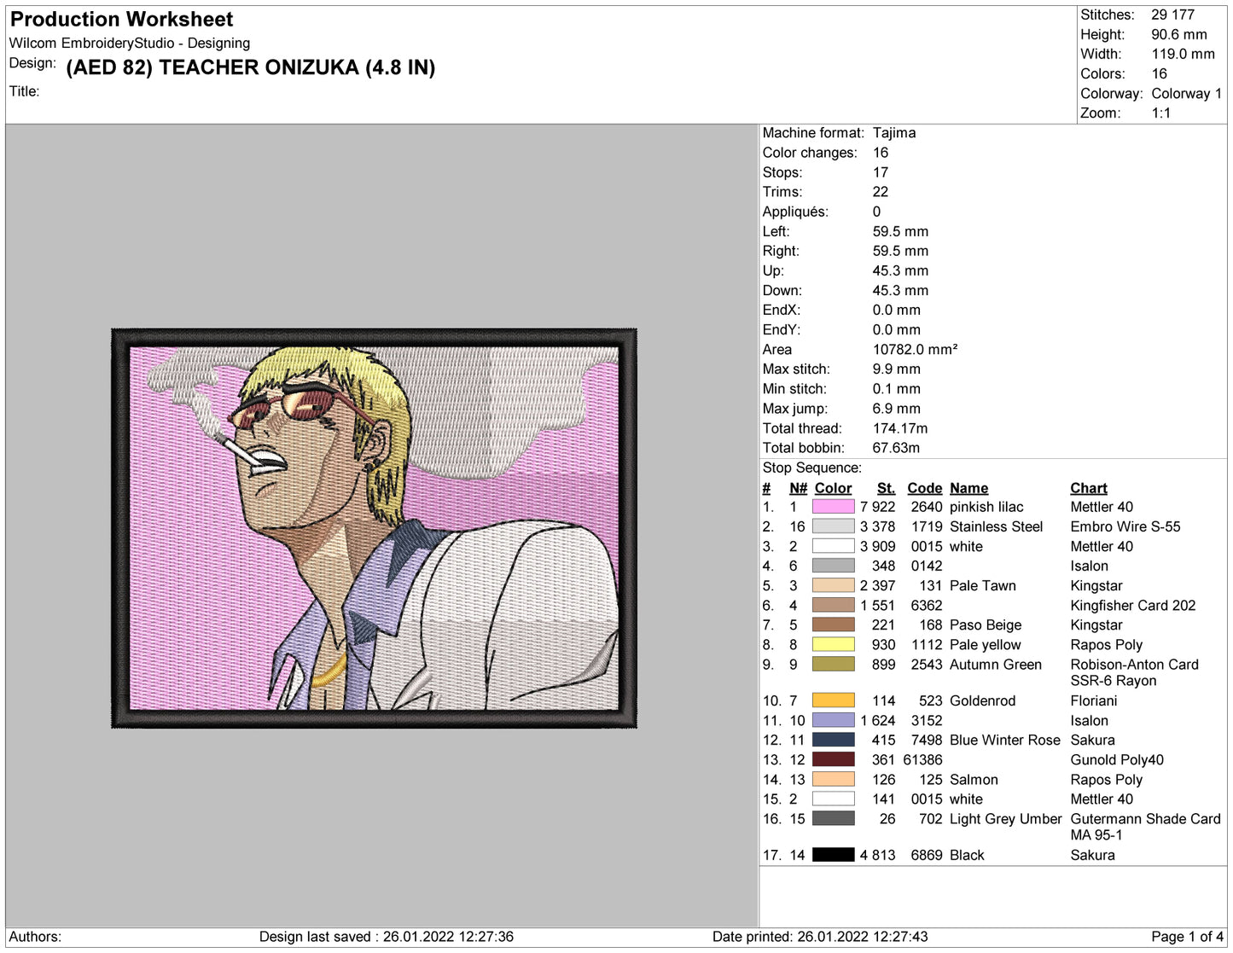The height and width of the screenshot is (953, 1233).
Task: Click the Salmon color swatch
Action: [833, 779]
